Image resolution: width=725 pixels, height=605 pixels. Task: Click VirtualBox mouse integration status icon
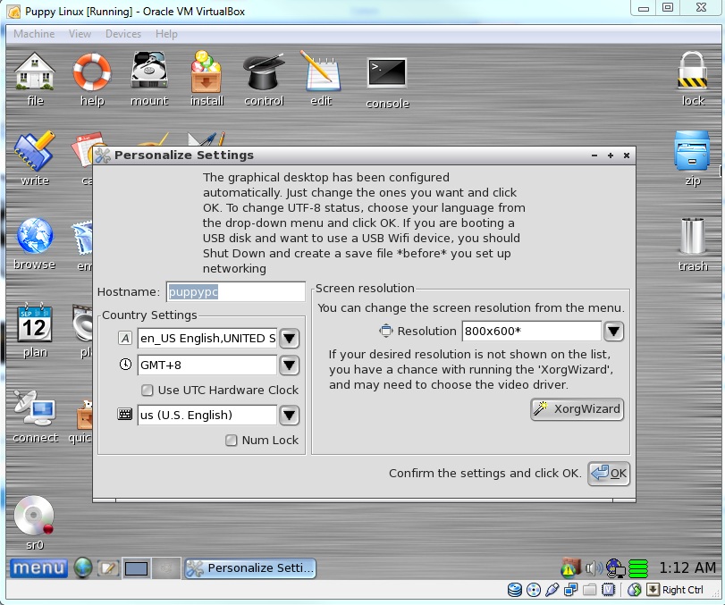click(635, 590)
